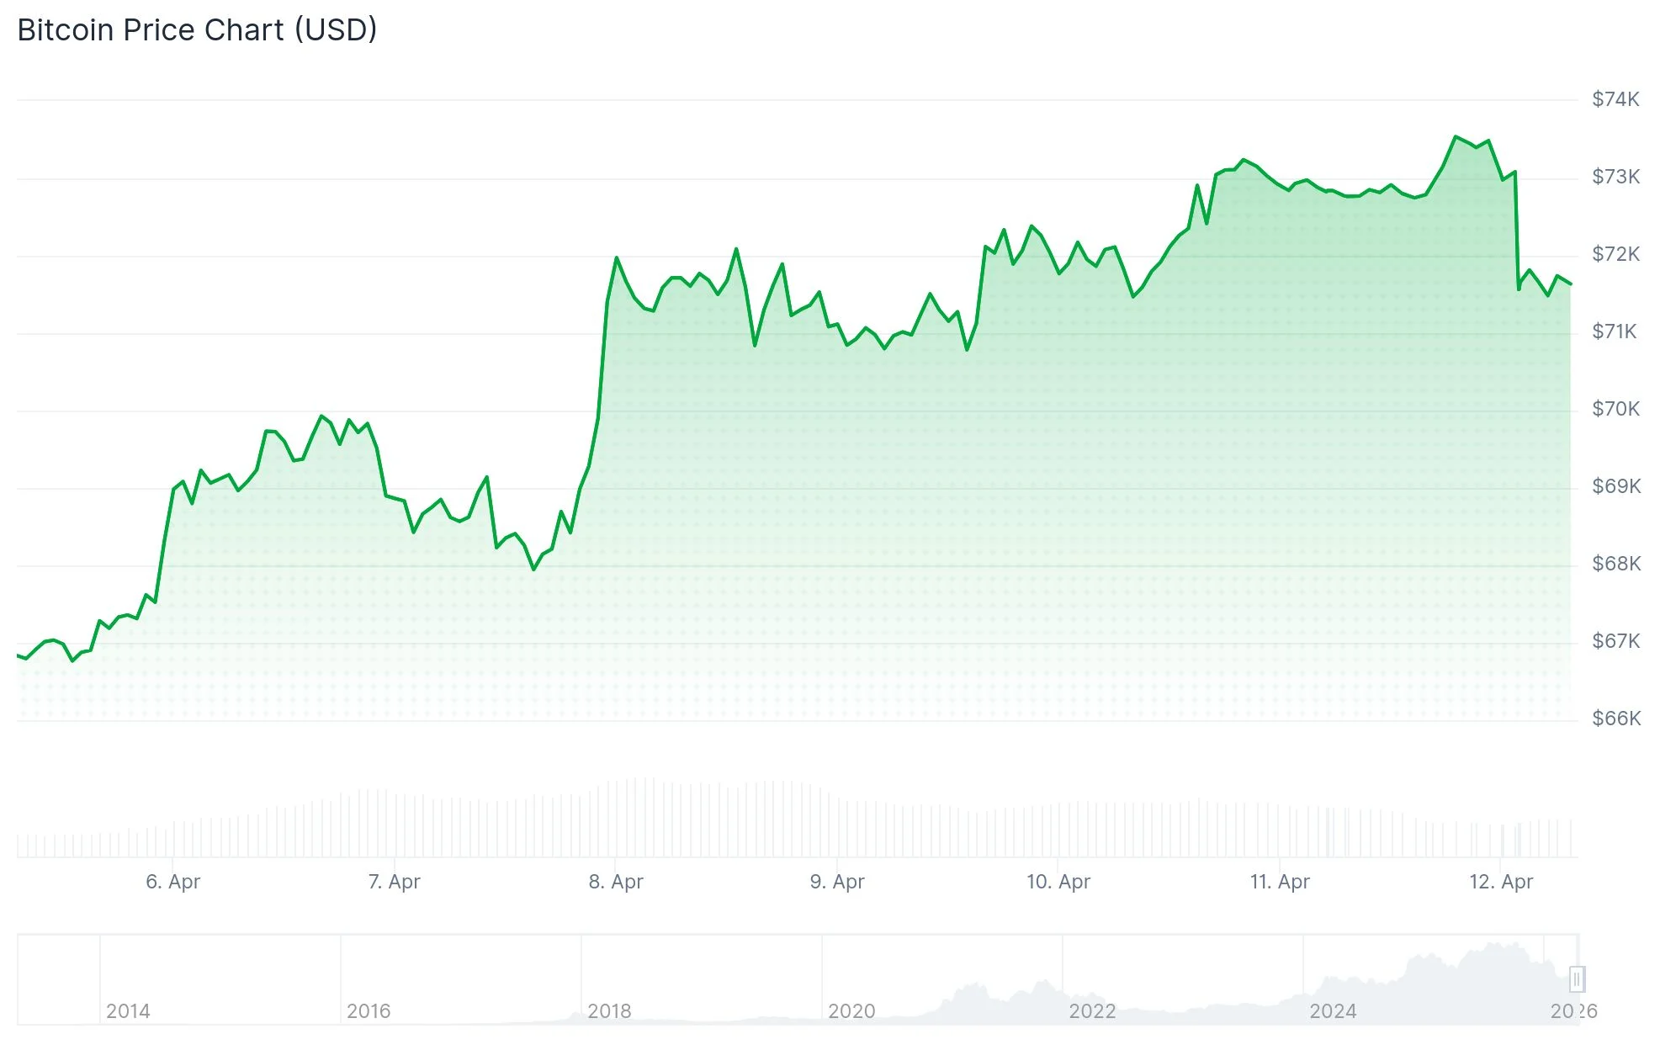This screenshot has height=1050, width=1660.
Task: Click the $74K price axis label
Action: click(x=1615, y=99)
